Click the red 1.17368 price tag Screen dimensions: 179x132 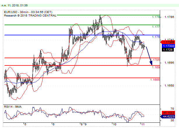(x=168, y=42)
